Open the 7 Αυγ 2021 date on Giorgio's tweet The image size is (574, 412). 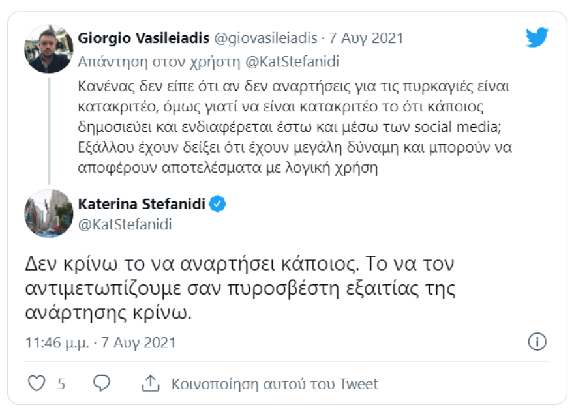(x=367, y=38)
